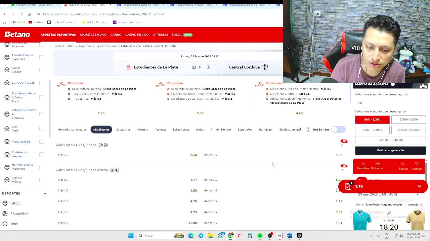Viewport: 430px width, 241px height.
Task: Open Buscar search in the stats widget
Action: (403, 166)
